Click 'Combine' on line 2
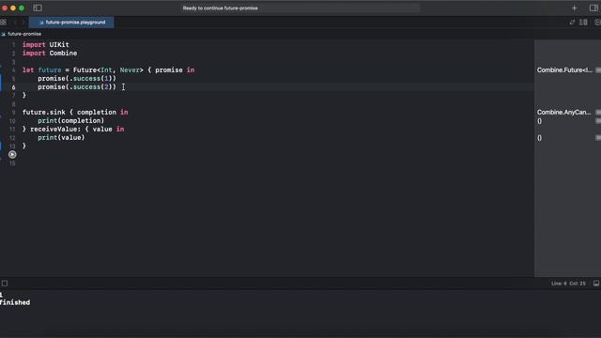This screenshot has height=338, width=601. [63, 54]
